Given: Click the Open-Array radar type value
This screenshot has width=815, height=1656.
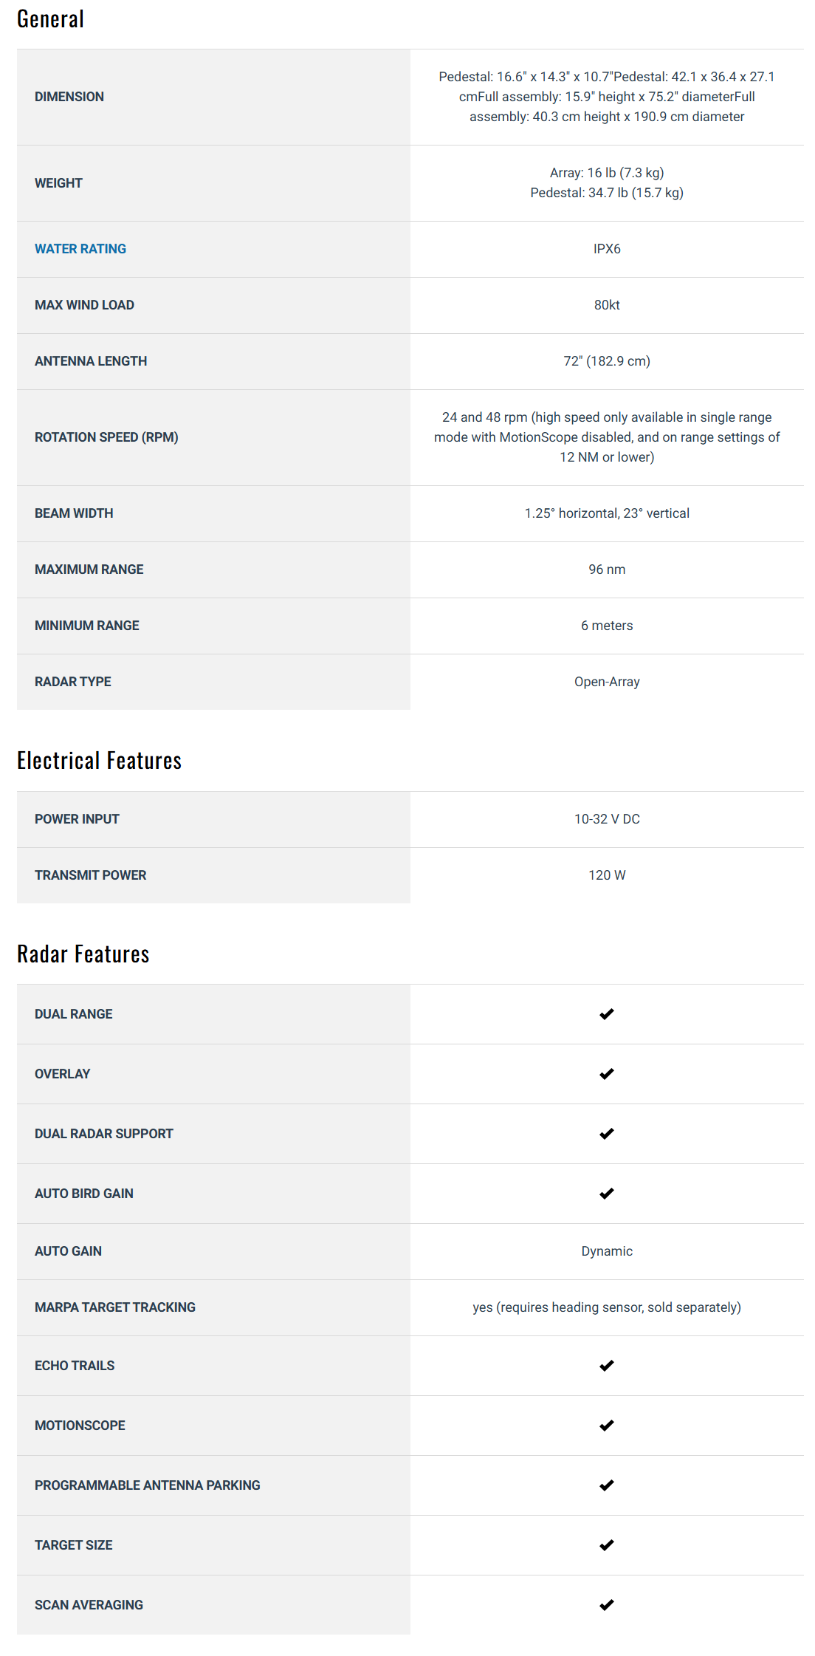Looking at the screenshot, I should tap(607, 682).
